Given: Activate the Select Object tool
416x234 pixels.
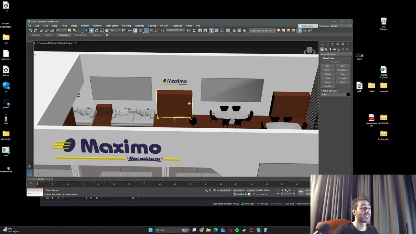Looking at the screenshot, I should pyautogui.click(x=70, y=31).
